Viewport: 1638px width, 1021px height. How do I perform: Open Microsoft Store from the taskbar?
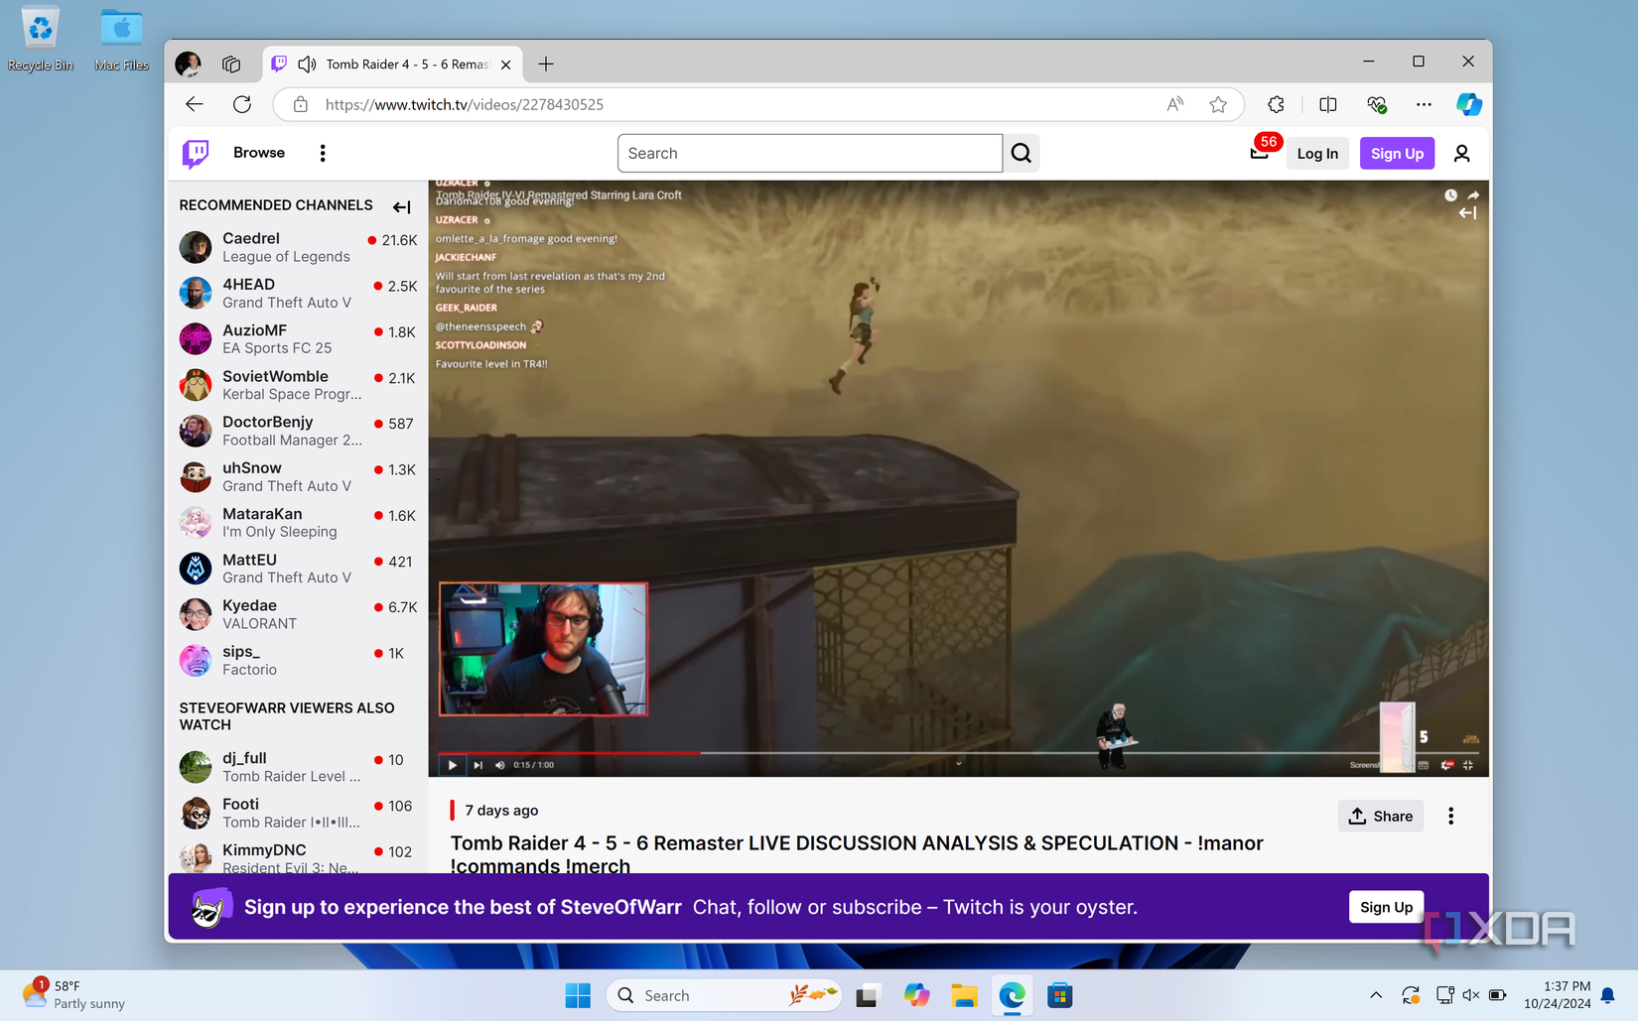click(1059, 995)
